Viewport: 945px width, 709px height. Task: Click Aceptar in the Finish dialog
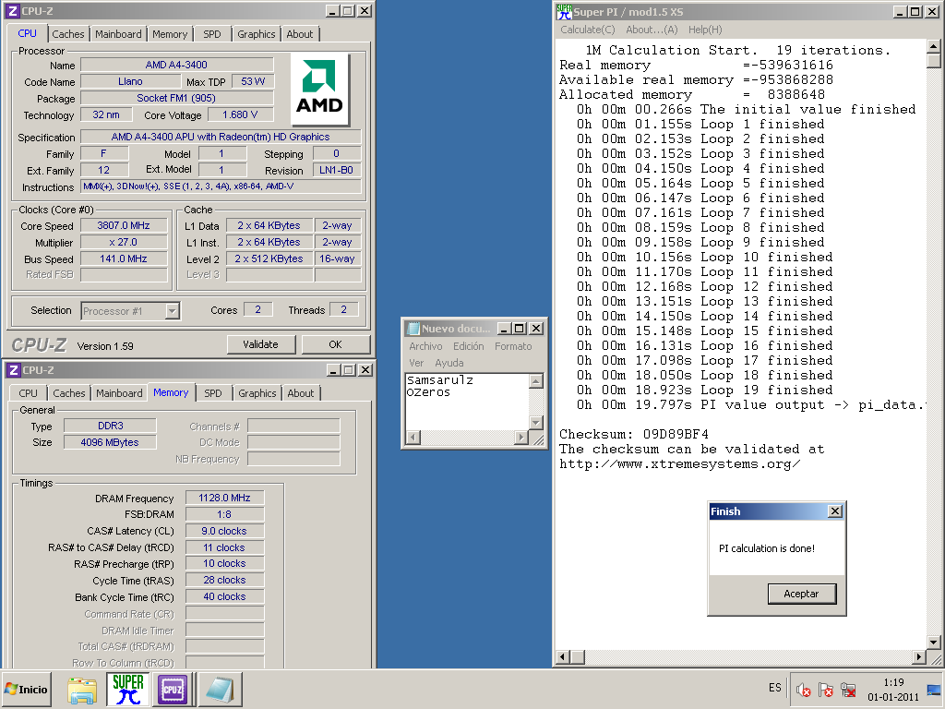801,594
